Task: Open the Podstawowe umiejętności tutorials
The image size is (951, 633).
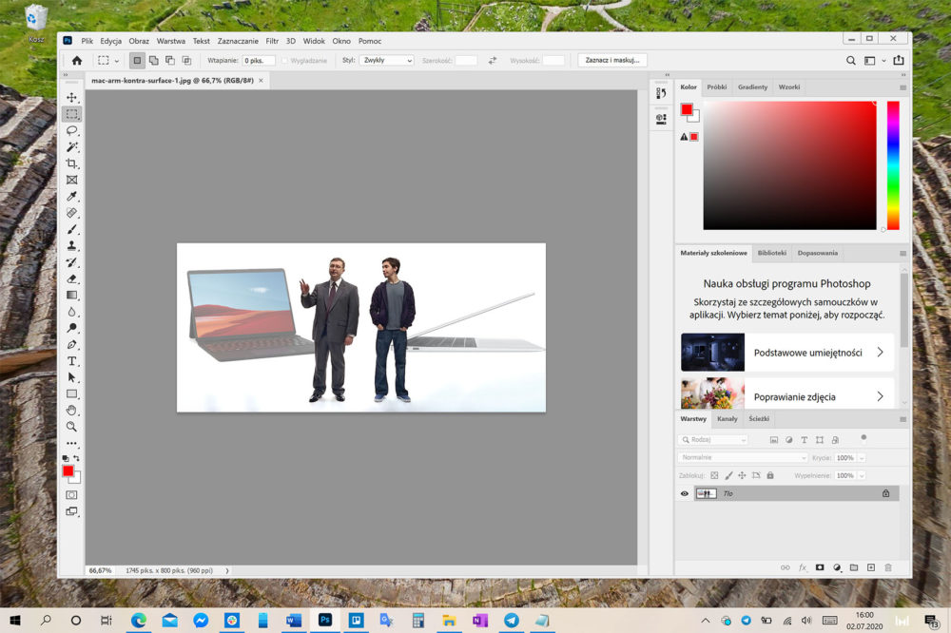Action: tap(786, 353)
